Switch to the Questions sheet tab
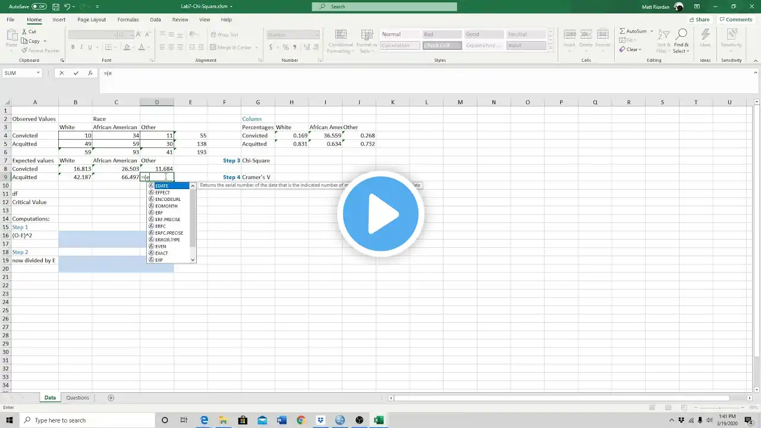This screenshot has width=761, height=428. (78, 398)
